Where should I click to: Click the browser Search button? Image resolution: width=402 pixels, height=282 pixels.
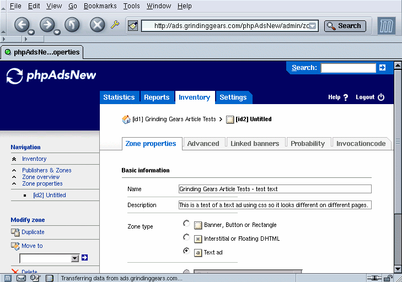[345, 26]
